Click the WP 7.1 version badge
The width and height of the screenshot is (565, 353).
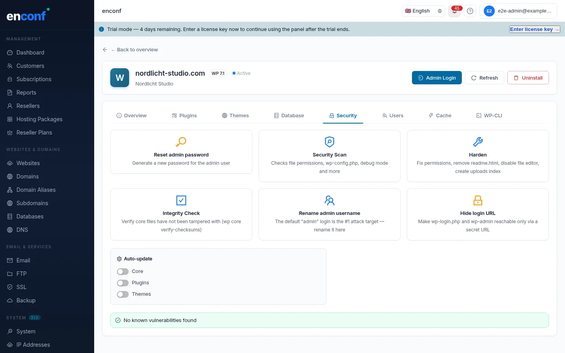pos(218,73)
